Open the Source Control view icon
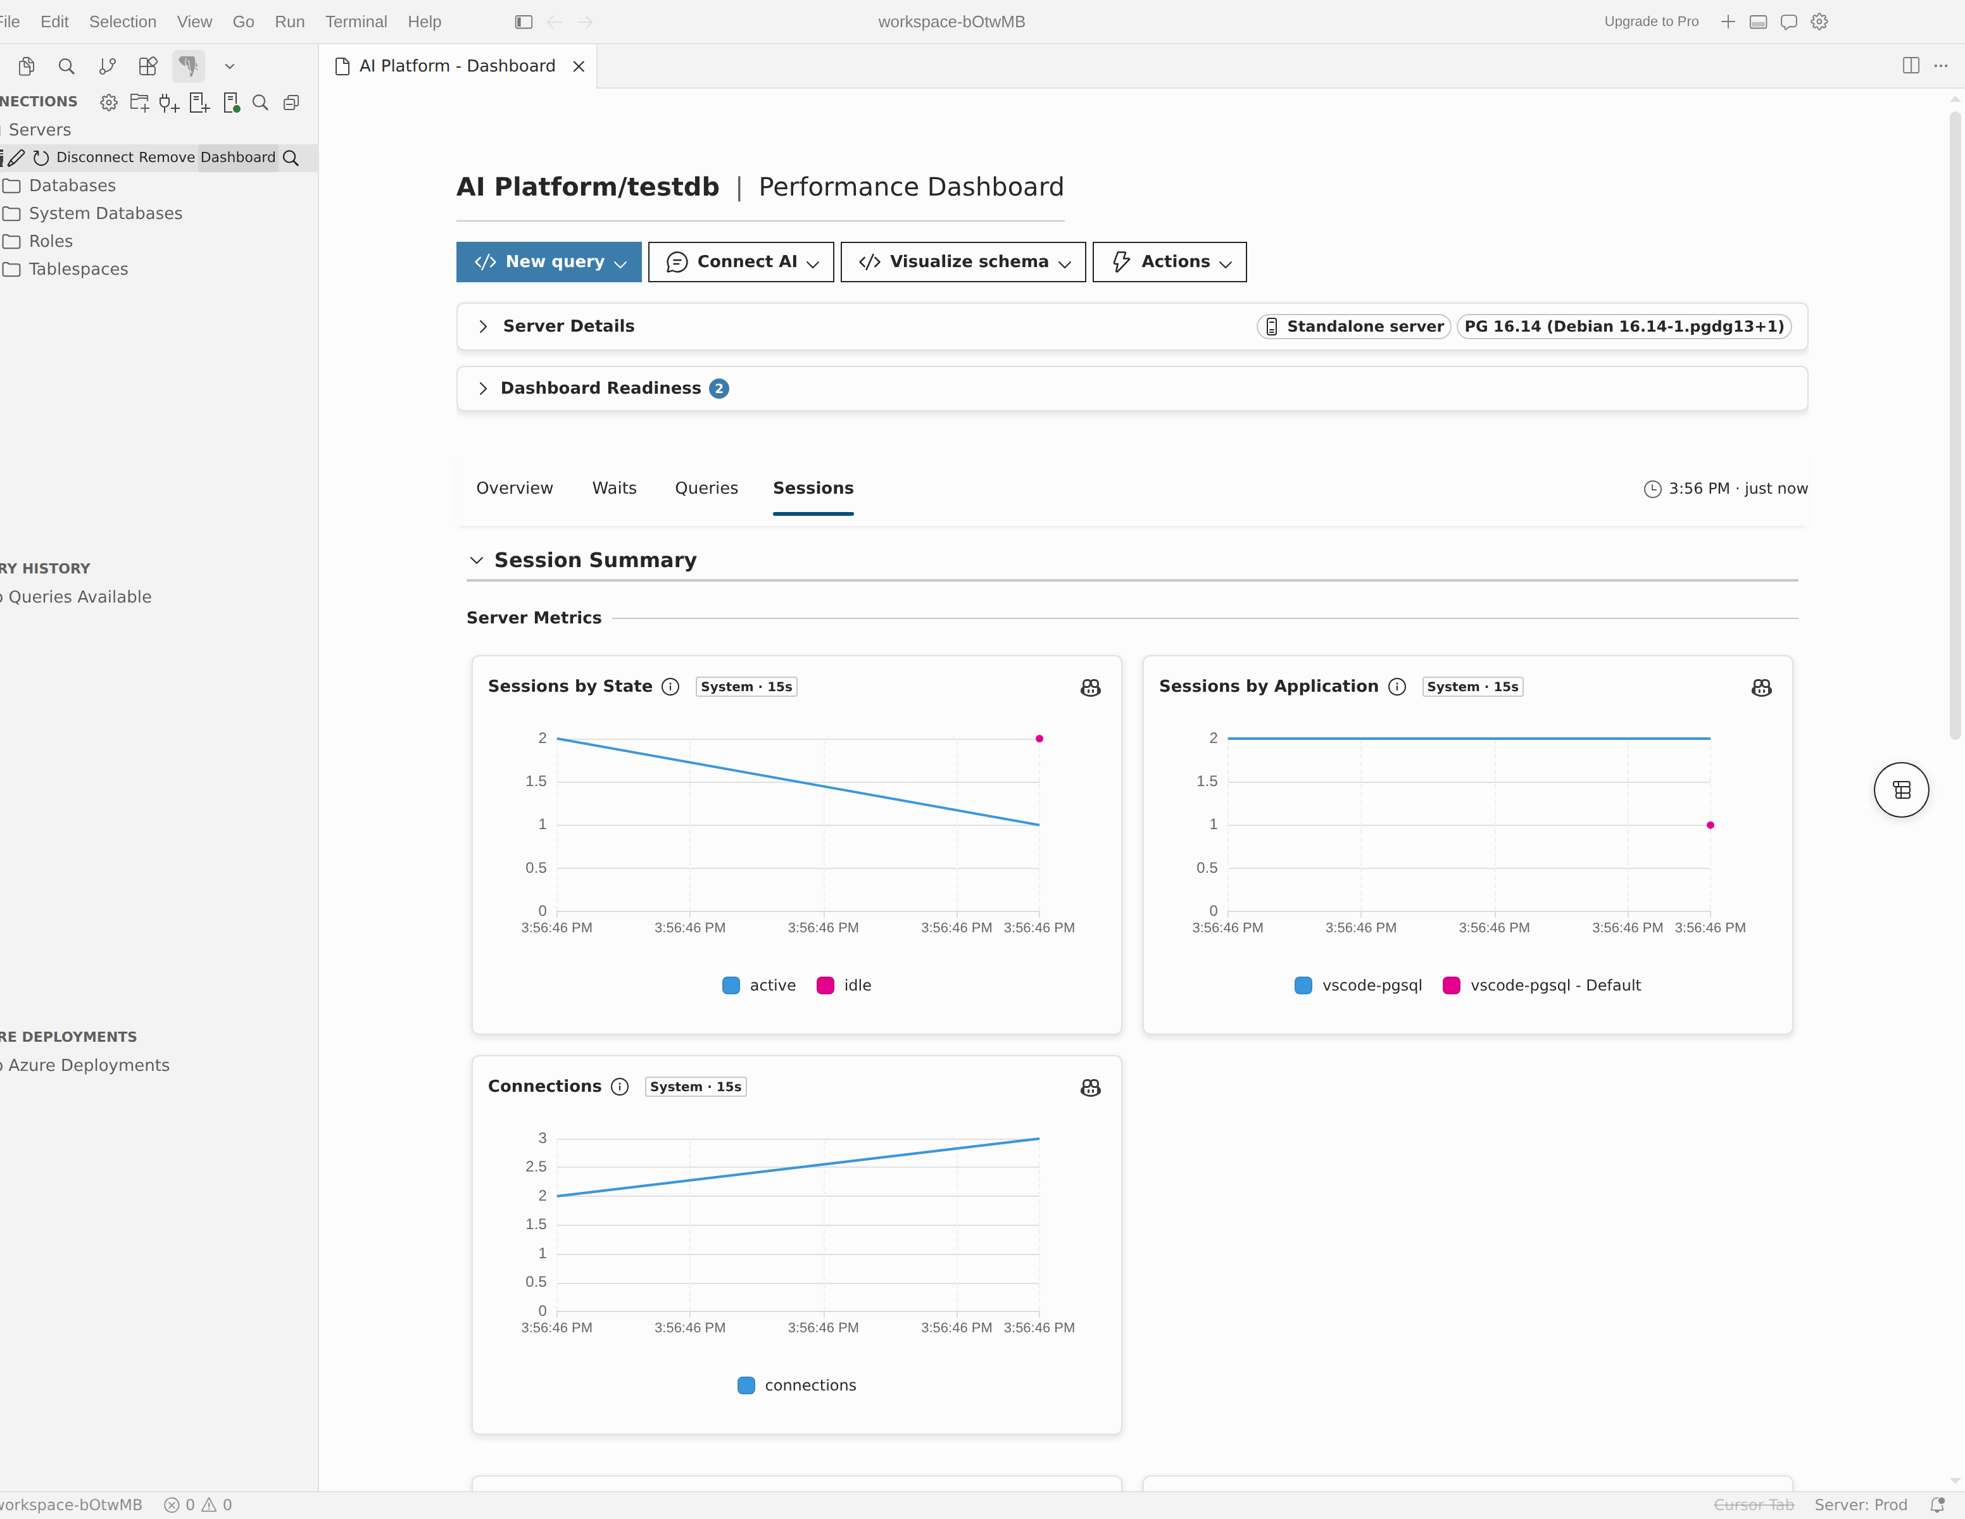1965x1519 pixels. 107,66
